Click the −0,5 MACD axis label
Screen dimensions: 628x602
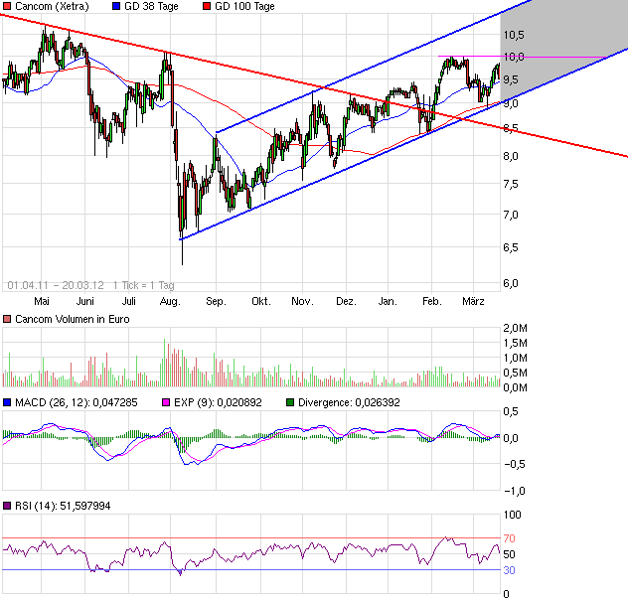click(x=514, y=464)
